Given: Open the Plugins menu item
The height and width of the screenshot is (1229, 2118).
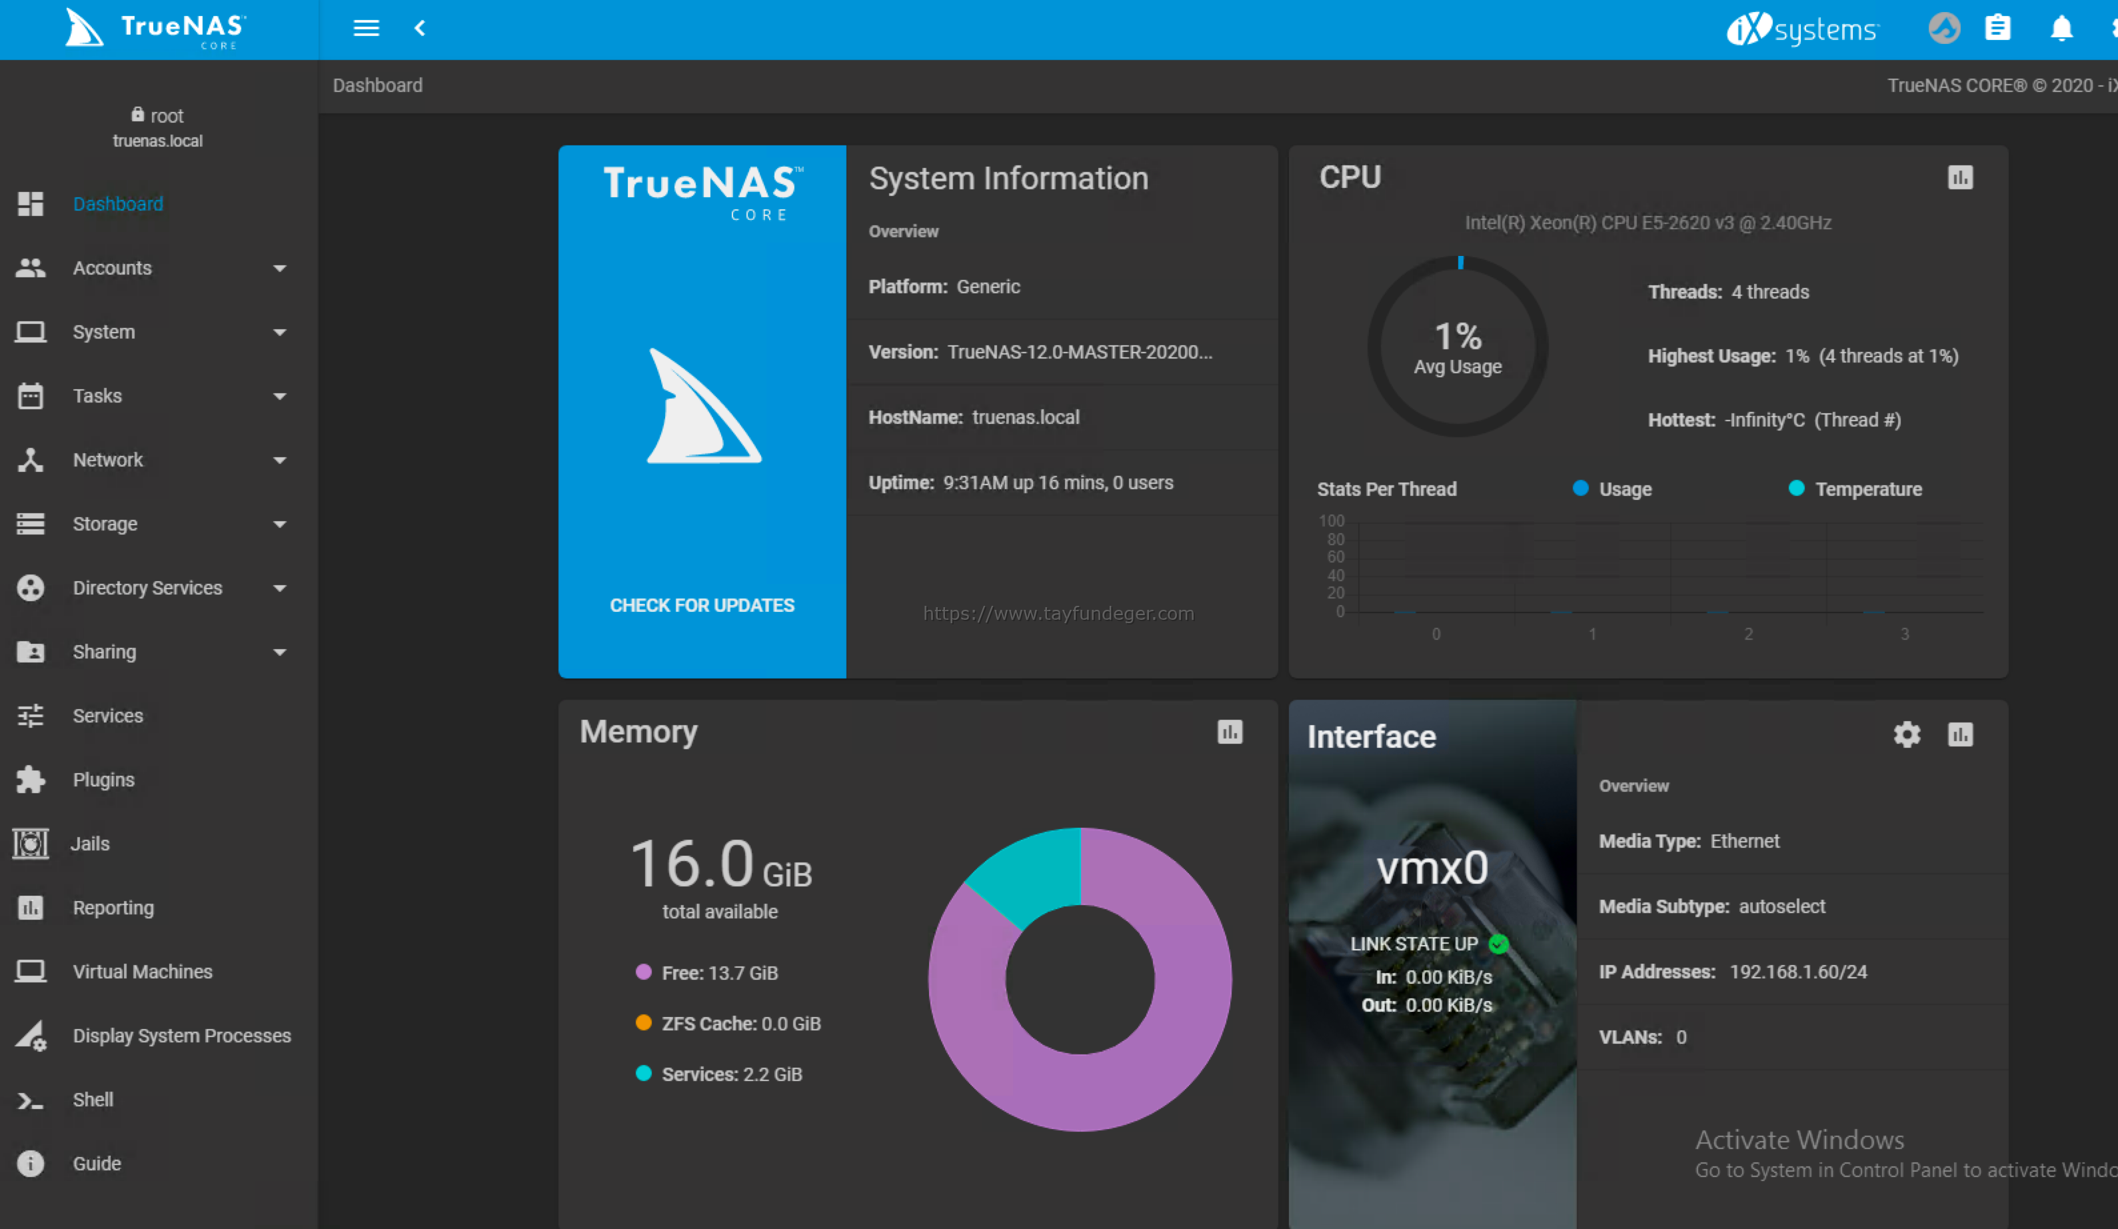Looking at the screenshot, I should pos(159,779).
